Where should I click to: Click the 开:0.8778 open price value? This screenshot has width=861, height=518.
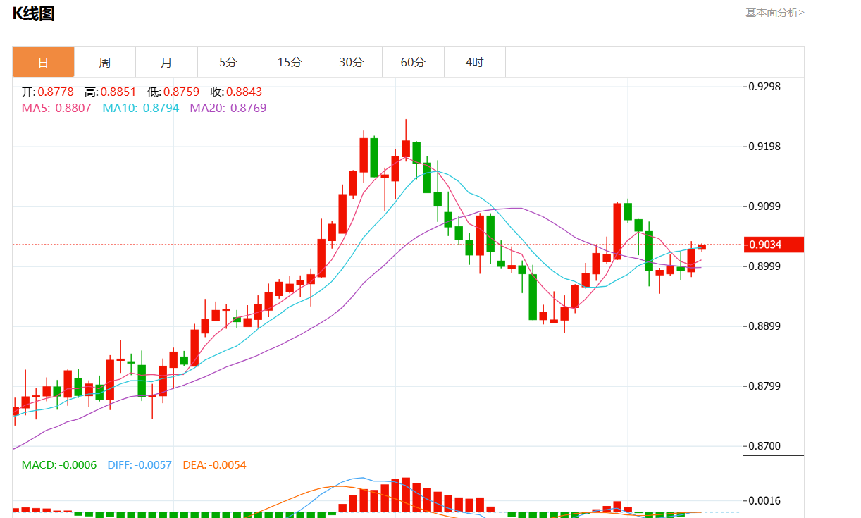(48, 92)
